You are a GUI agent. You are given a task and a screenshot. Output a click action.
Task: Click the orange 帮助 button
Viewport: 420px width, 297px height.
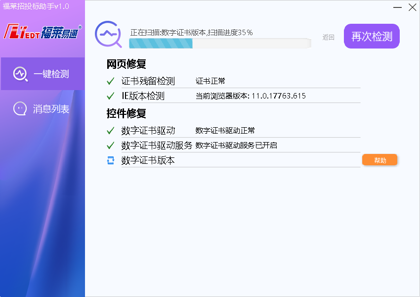(x=379, y=159)
